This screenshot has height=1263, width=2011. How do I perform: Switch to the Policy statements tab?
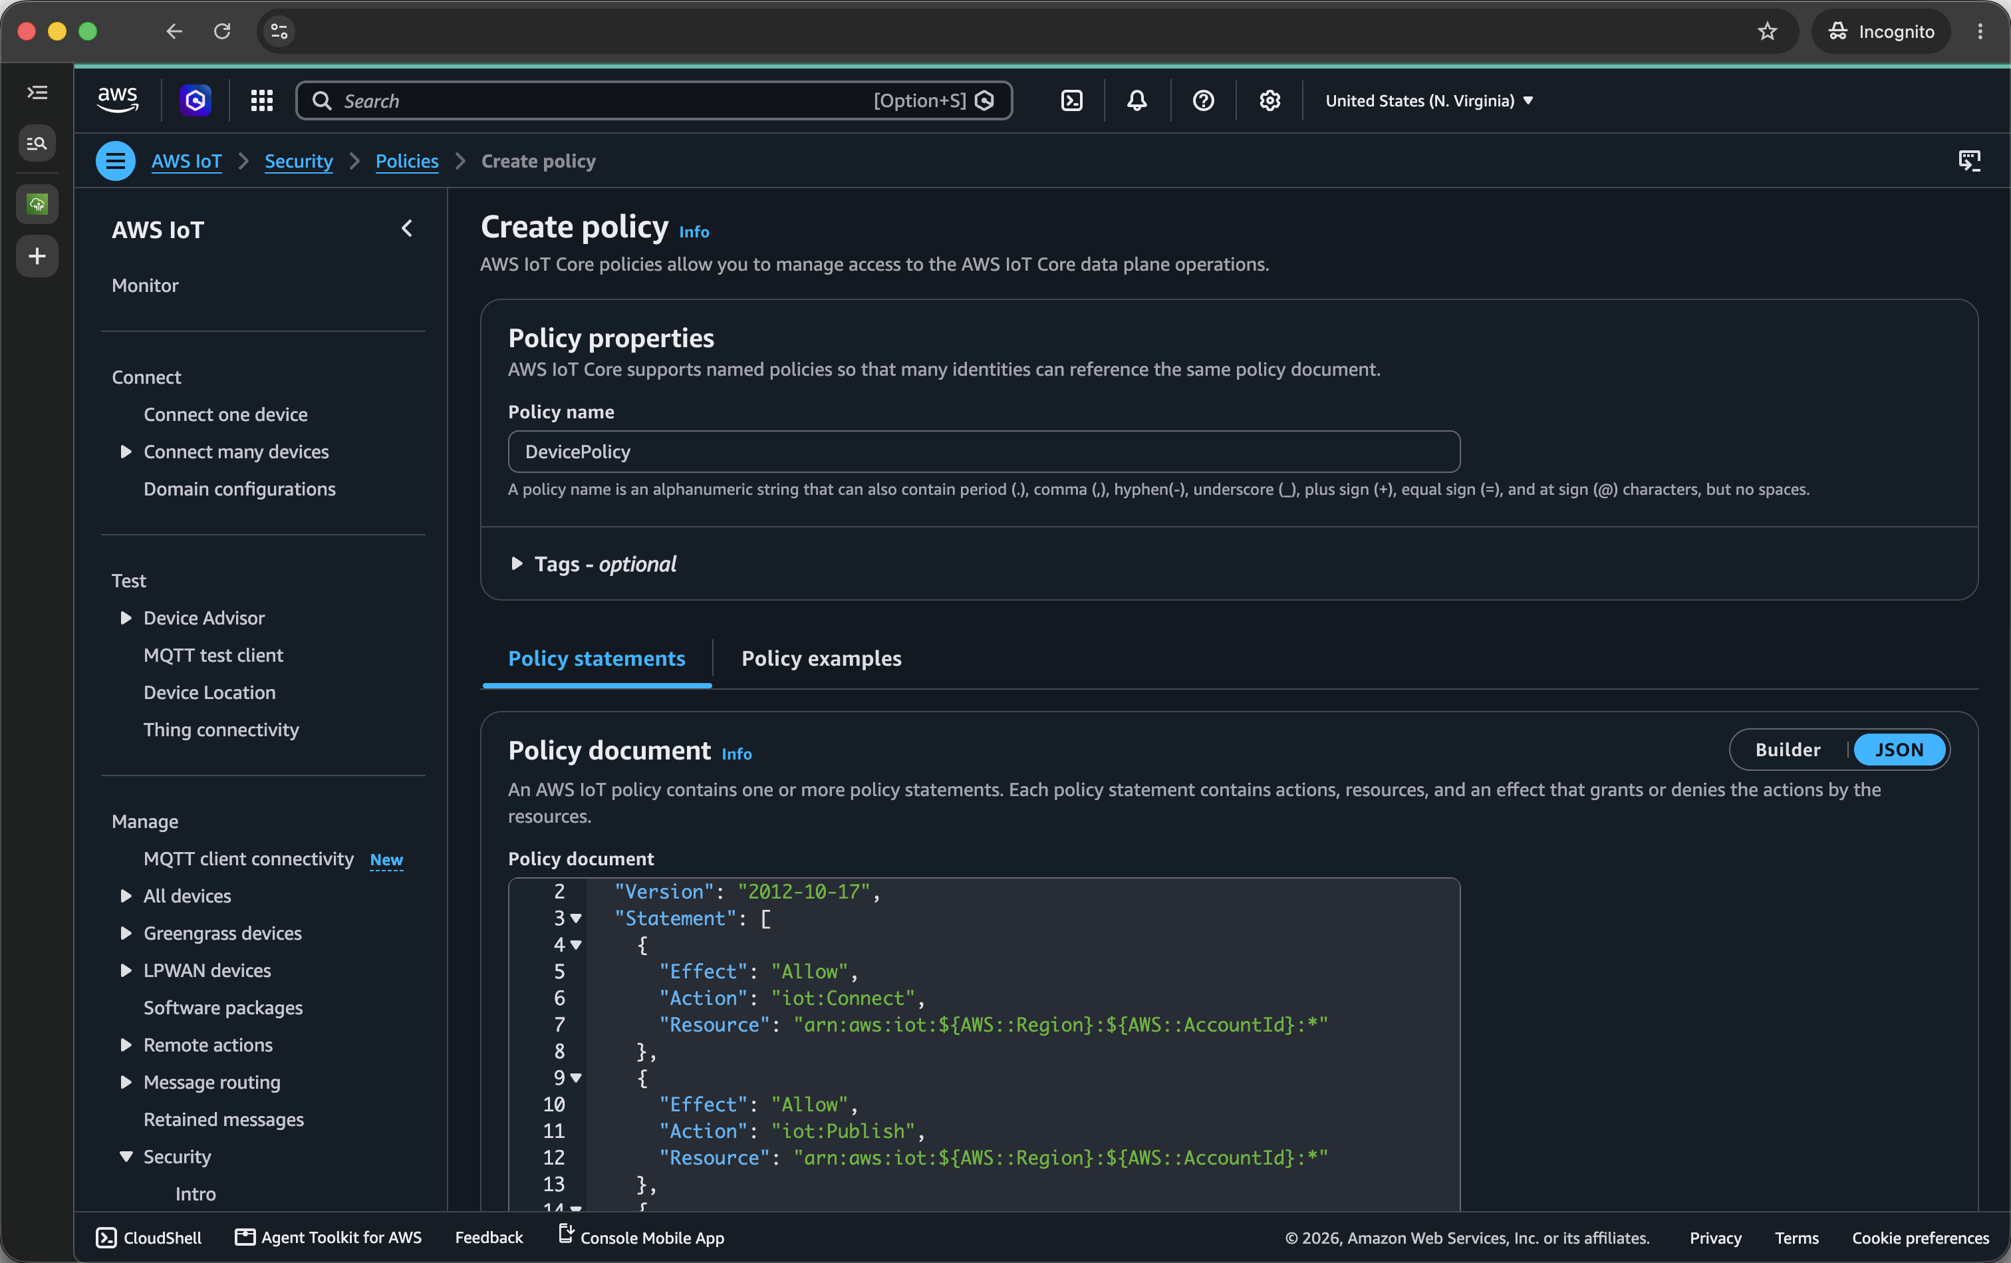point(597,658)
